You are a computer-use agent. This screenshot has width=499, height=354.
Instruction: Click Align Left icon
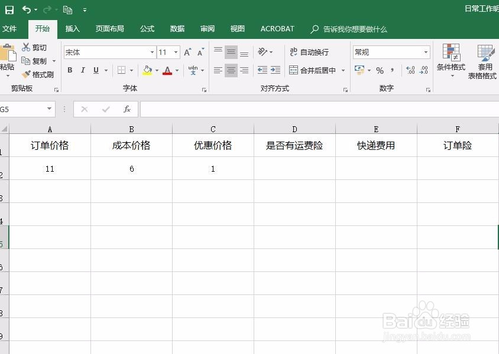[218, 70]
